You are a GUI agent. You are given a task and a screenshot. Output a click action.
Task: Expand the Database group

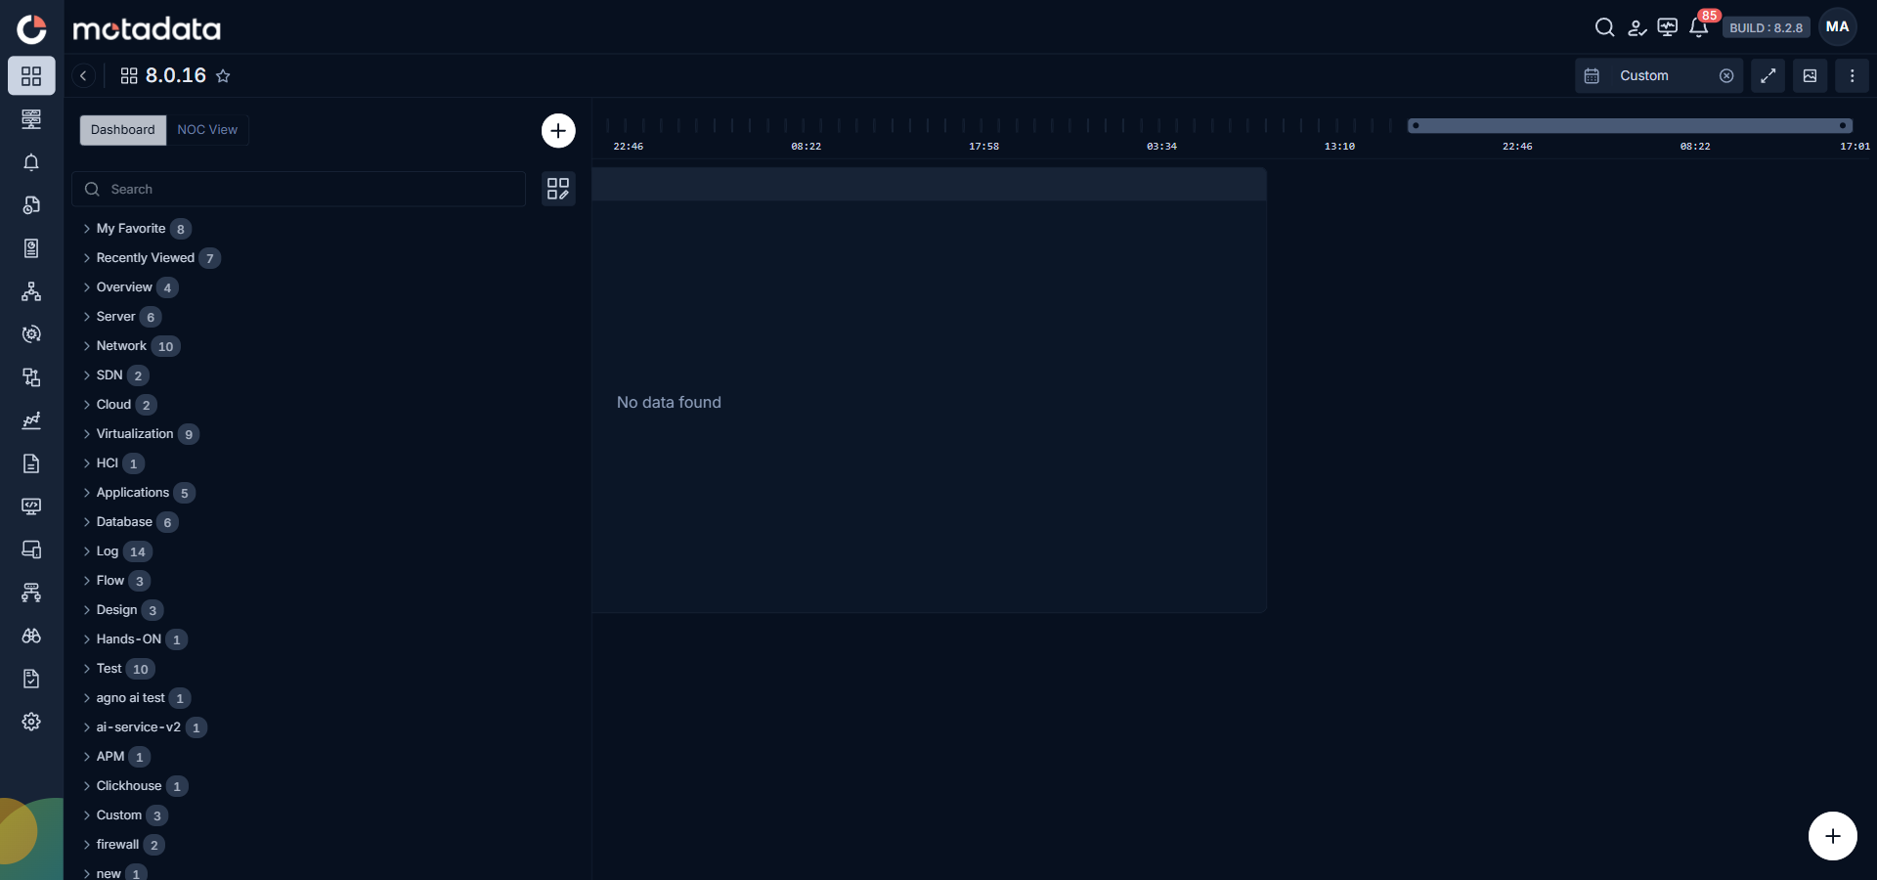[x=86, y=522]
